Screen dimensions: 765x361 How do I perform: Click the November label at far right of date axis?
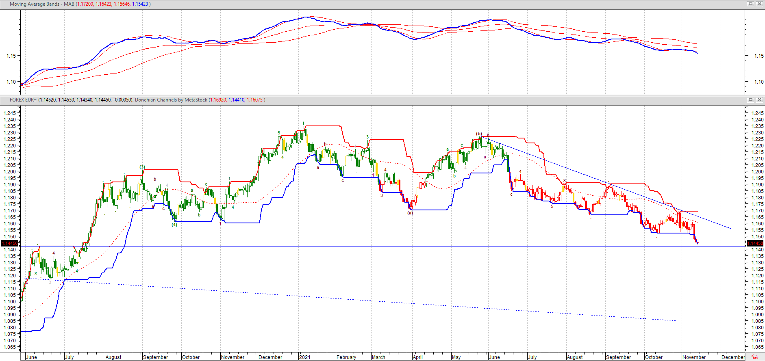pos(694,357)
